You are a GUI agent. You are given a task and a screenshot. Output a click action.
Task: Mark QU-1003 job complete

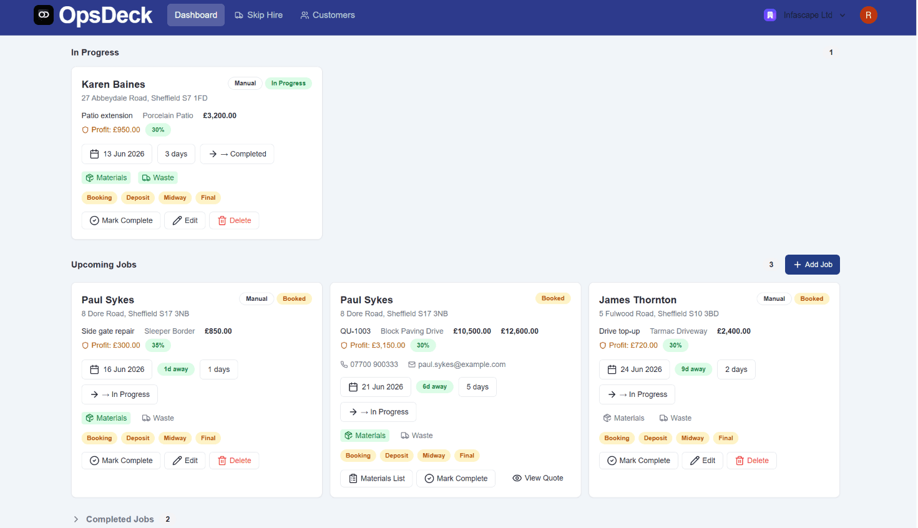point(456,479)
